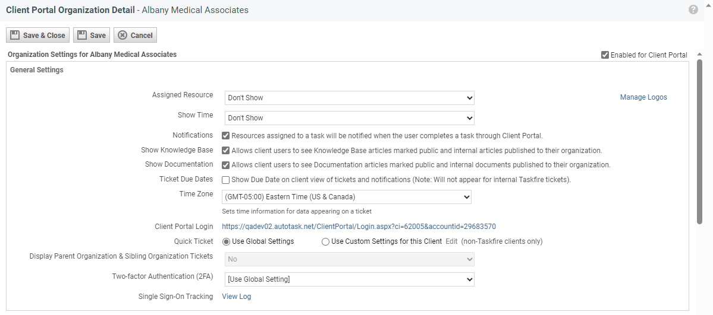Toggle Enabled for Client Portal checkbox

point(605,55)
